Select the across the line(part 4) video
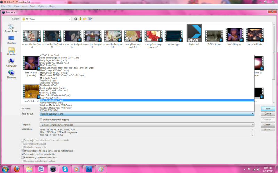The width and height of the screenshot is (278, 173). [52, 39]
